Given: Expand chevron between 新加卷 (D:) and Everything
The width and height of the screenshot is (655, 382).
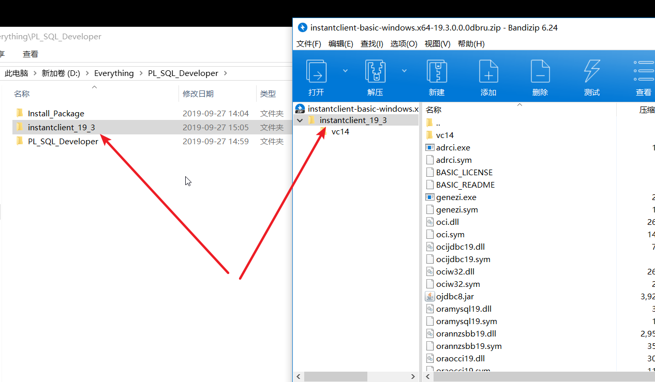Looking at the screenshot, I should 87,73.
